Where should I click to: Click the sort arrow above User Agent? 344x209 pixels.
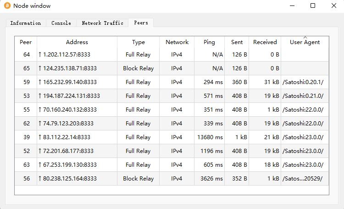[x=305, y=37]
